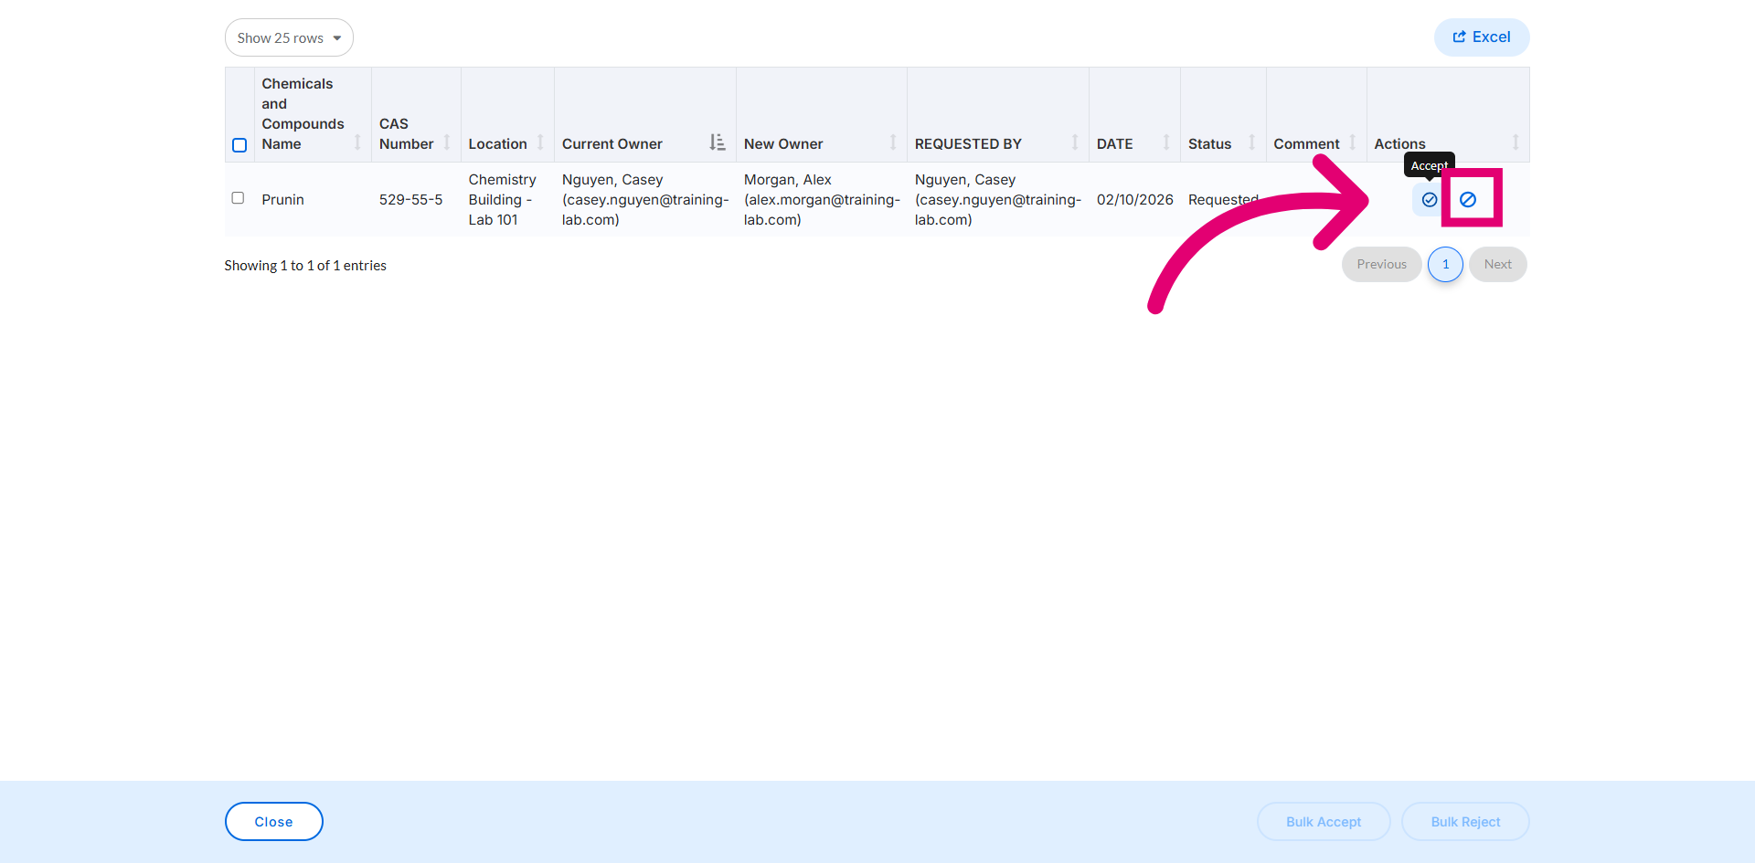This screenshot has width=1755, height=863.
Task: Check the Prunin row checkbox
Action: point(238,198)
